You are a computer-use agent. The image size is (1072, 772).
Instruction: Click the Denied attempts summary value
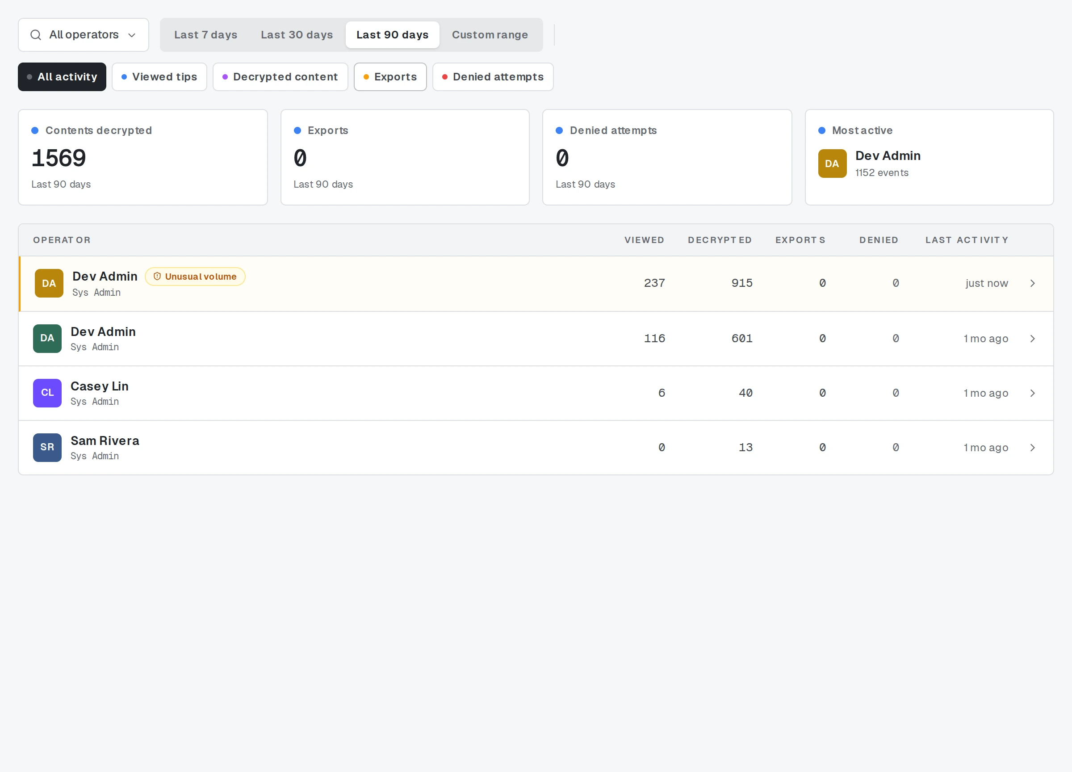562,158
